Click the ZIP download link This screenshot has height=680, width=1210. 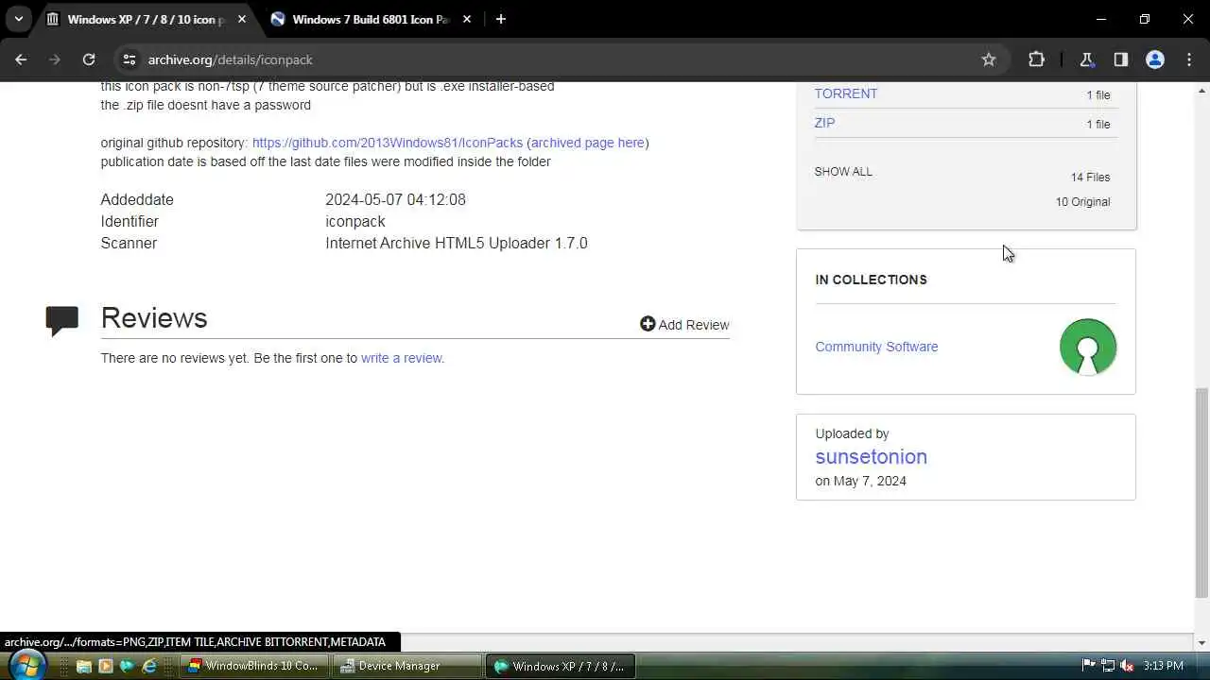click(x=824, y=123)
